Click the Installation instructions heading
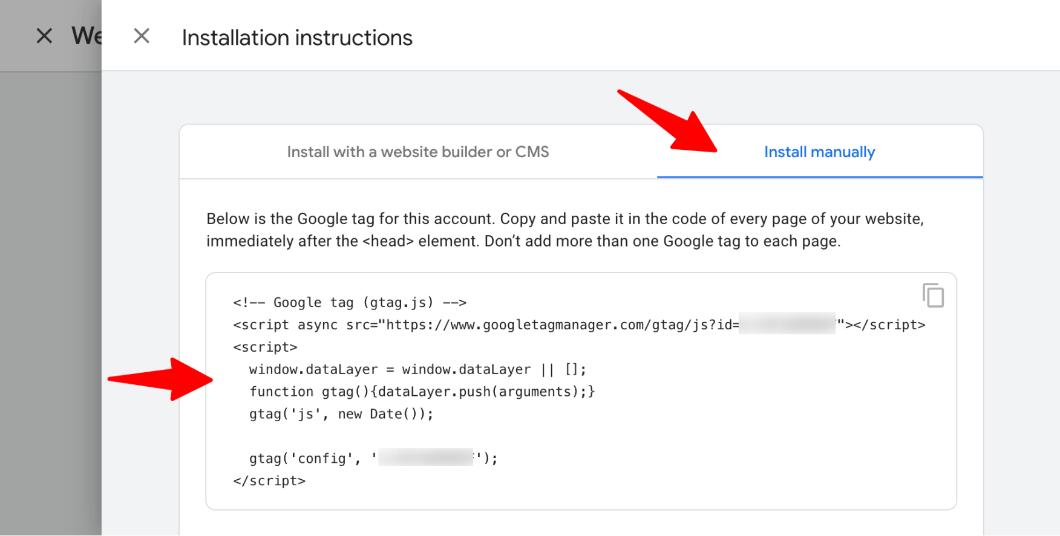The image size is (1060, 536). click(x=297, y=38)
